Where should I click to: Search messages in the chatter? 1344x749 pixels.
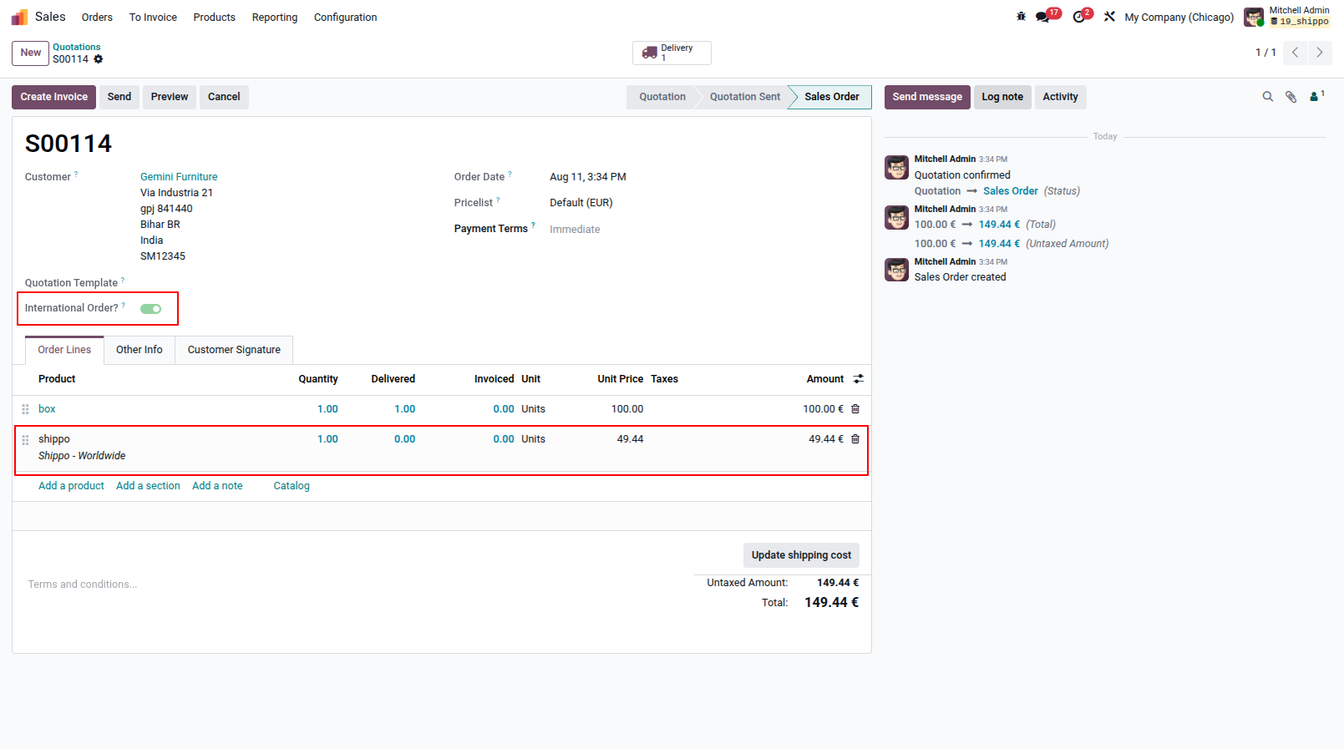1268,97
